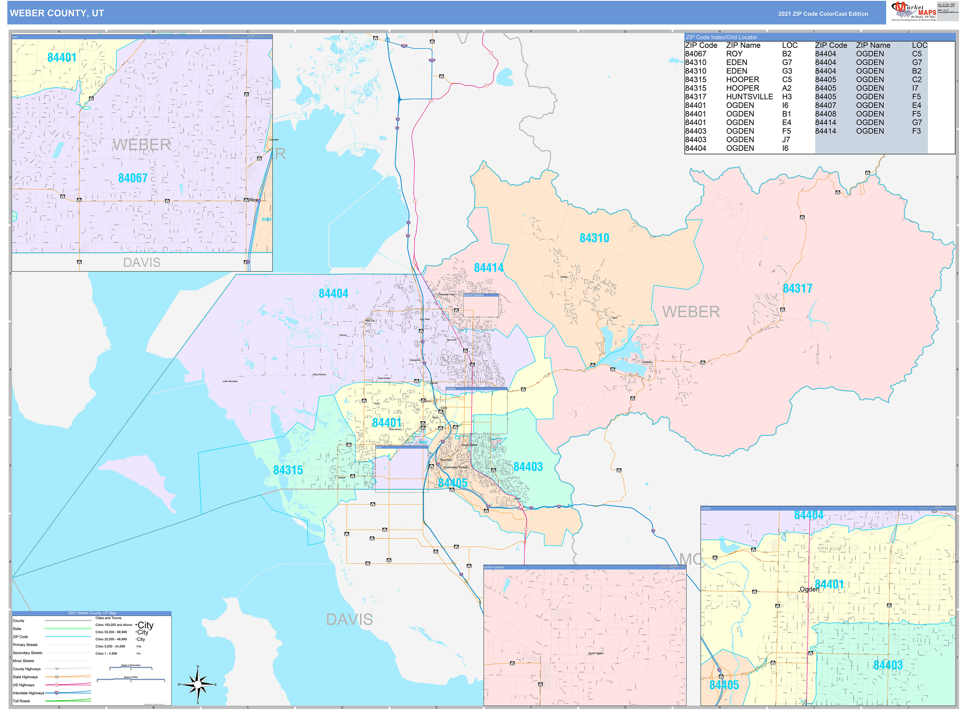Screen dimensions: 967x710
Task: Click the Scale in Miles bar
Action: (x=131, y=680)
